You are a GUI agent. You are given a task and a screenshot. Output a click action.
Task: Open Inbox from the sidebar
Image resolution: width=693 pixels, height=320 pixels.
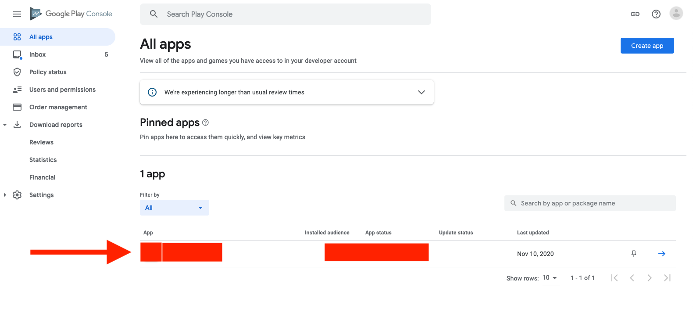pyautogui.click(x=38, y=54)
